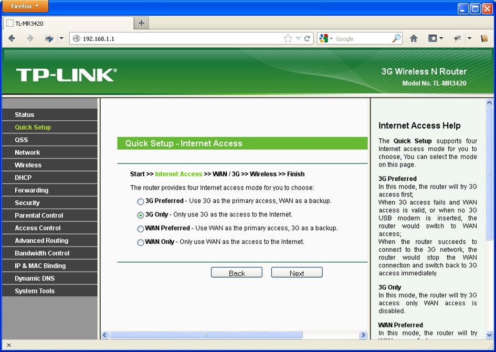Click the Next button
The height and width of the screenshot is (352, 496).
(297, 273)
